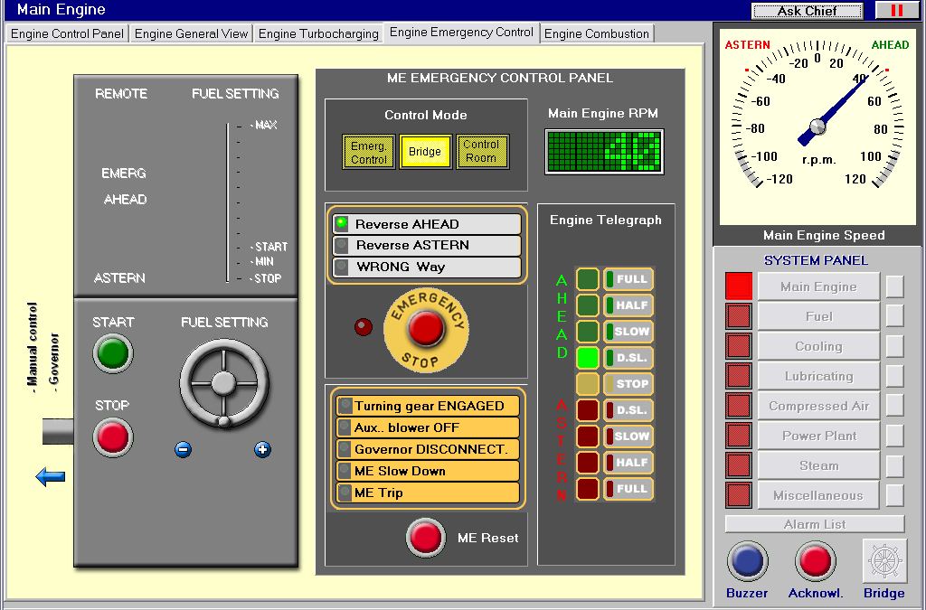Click Aux. blower OFF indicator
Viewport: 926px width, 610px height.
tap(427, 427)
